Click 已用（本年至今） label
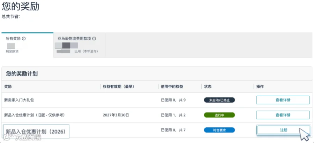The width and height of the screenshot is (314, 143). pos(86,51)
